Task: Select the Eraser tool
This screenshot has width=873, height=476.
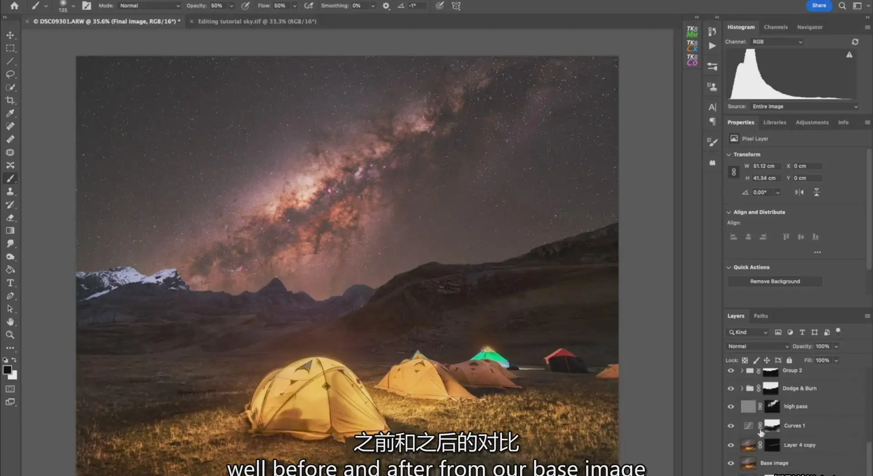Action: click(10, 218)
